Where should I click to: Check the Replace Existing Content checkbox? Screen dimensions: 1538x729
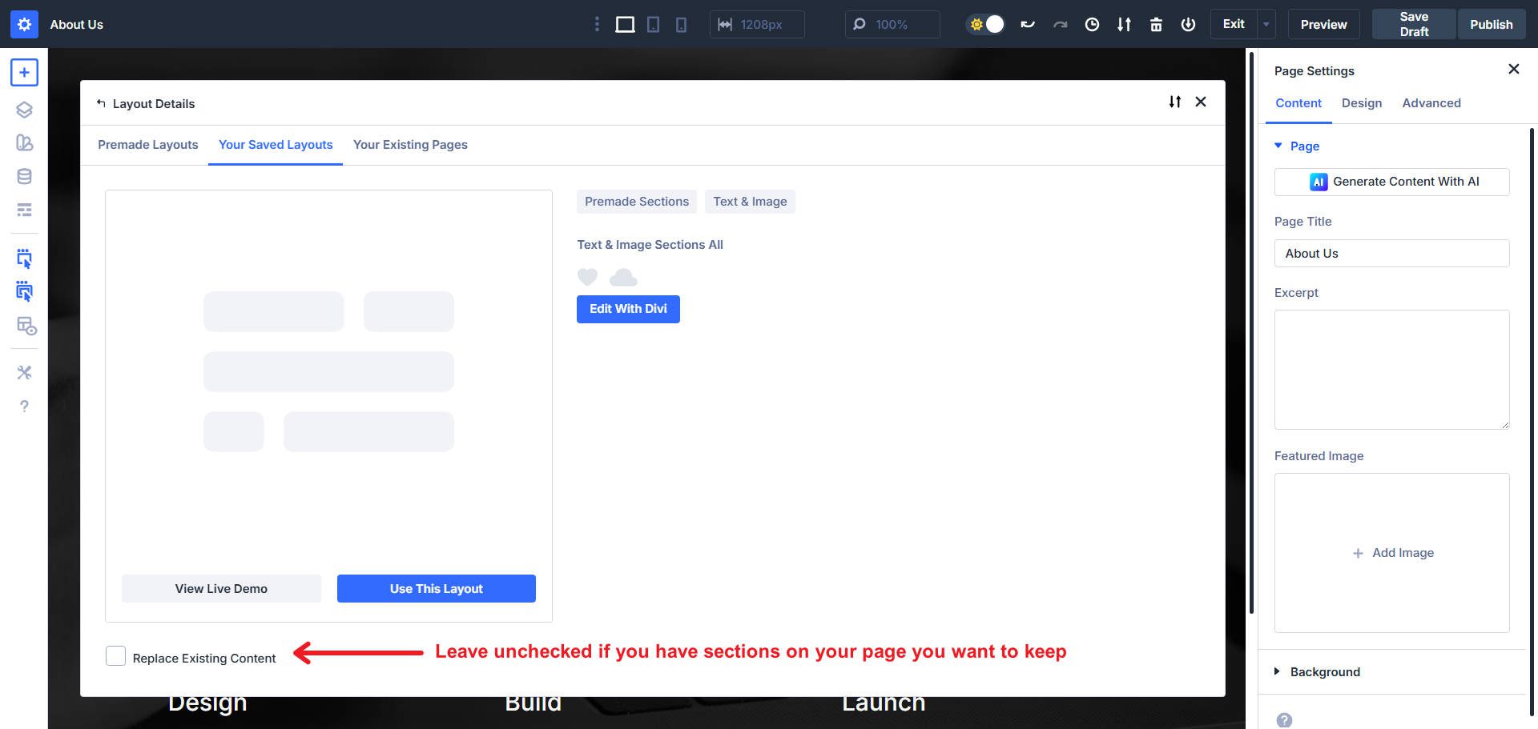[x=115, y=655]
